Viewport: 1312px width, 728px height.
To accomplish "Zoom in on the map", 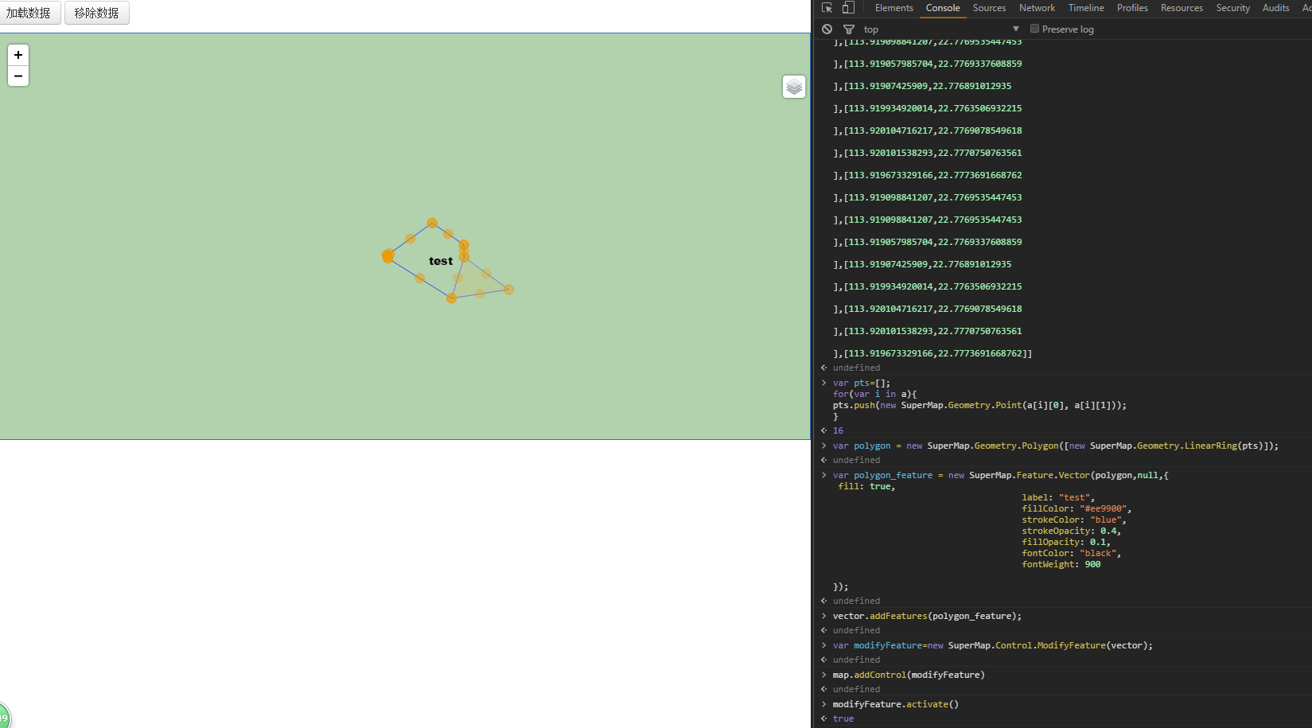I will [18, 55].
